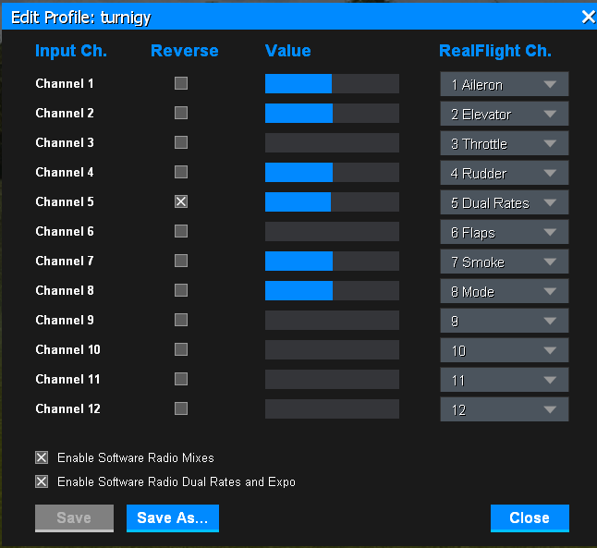The height and width of the screenshot is (548, 597).
Task: Click the Channel 12 label
Action: 67,408
